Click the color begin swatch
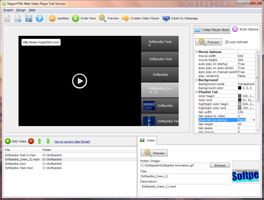264x200 pixels. point(240,96)
